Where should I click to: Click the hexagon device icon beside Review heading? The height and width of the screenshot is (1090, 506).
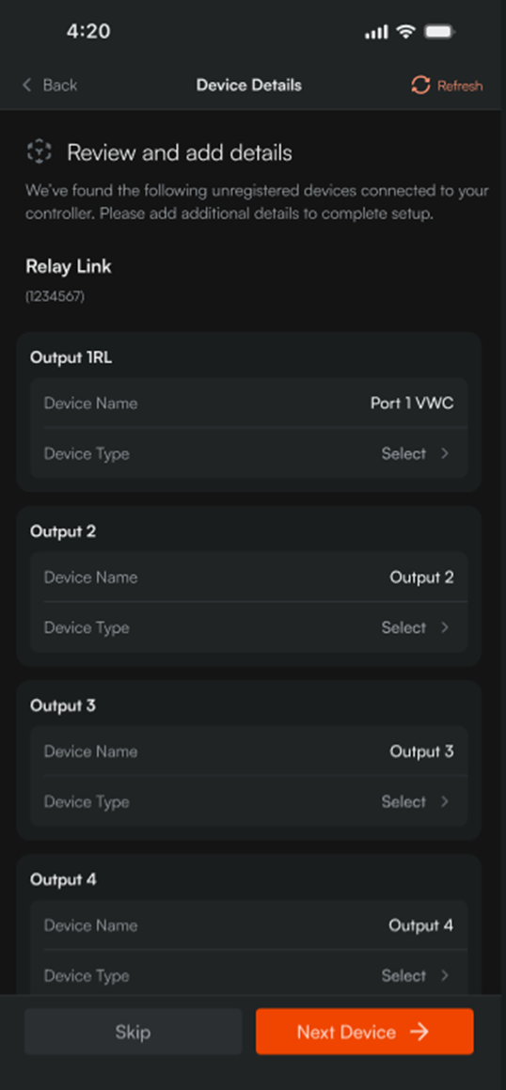(39, 150)
